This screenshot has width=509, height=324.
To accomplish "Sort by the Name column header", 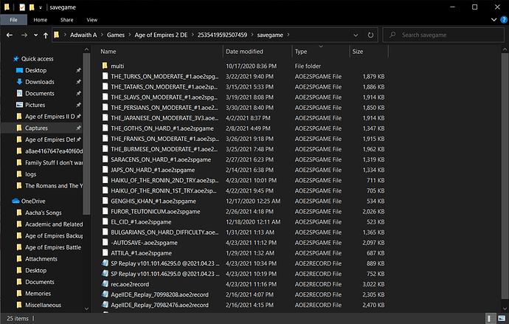I will (108, 52).
